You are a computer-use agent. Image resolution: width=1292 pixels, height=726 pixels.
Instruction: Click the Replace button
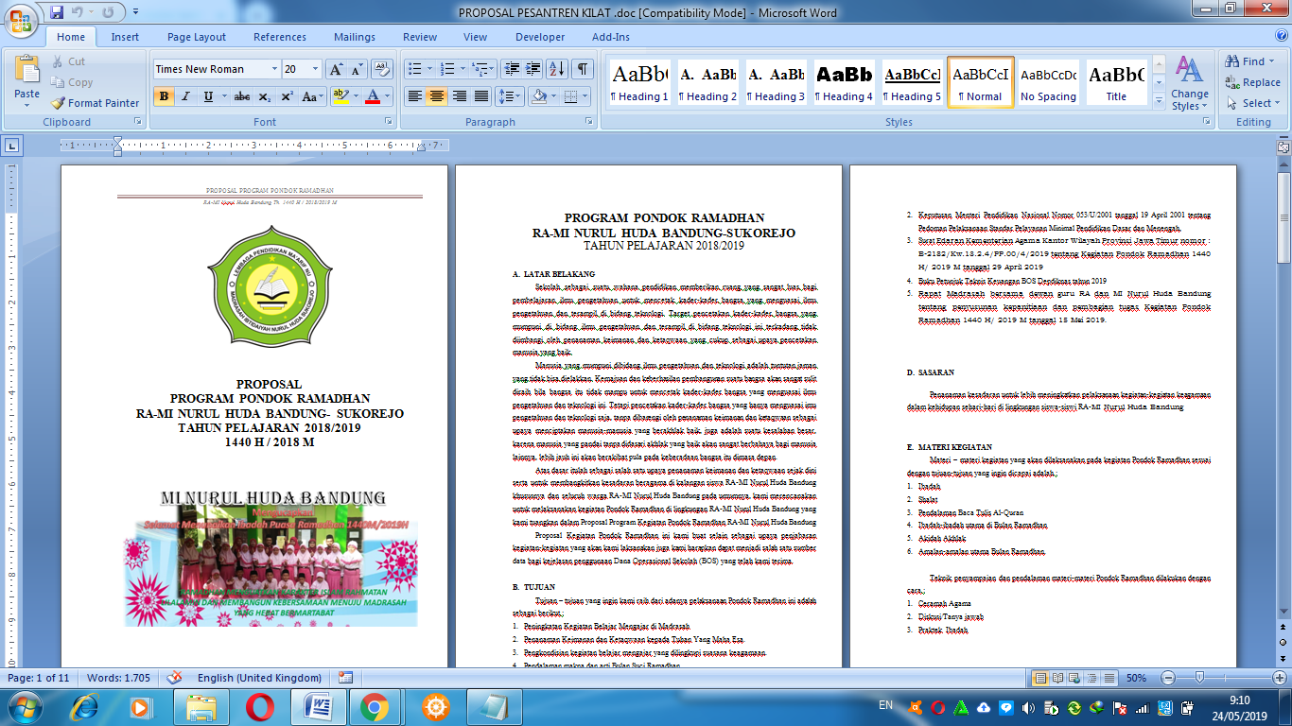tap(1252, 82)
